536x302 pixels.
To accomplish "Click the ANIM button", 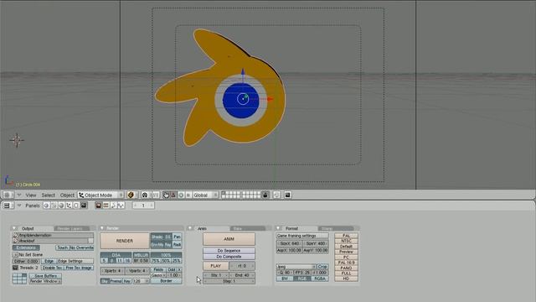I will pyautogui.click(x=229, y=239).
